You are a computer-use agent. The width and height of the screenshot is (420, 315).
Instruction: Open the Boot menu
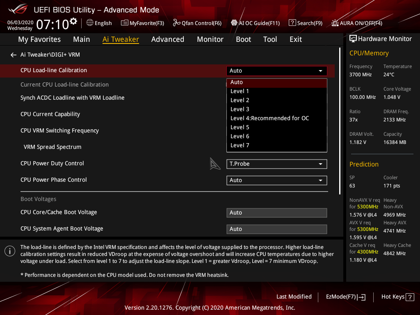click(243, 39)
